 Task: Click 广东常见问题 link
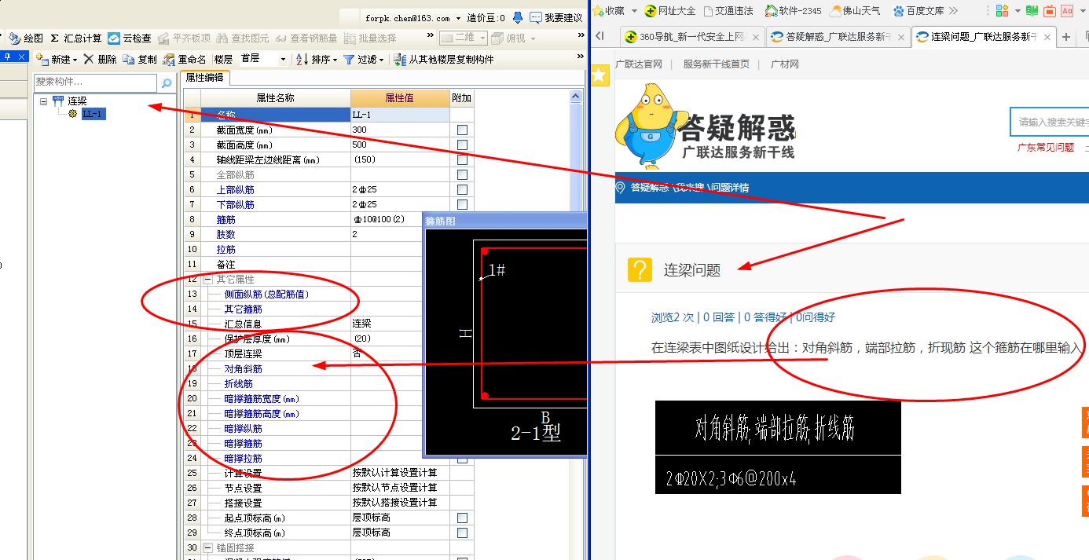click(x=1046, y=147)
